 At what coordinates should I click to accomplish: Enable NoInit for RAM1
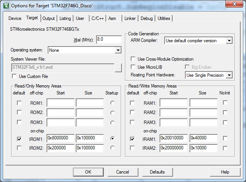(x=225, y=103)
